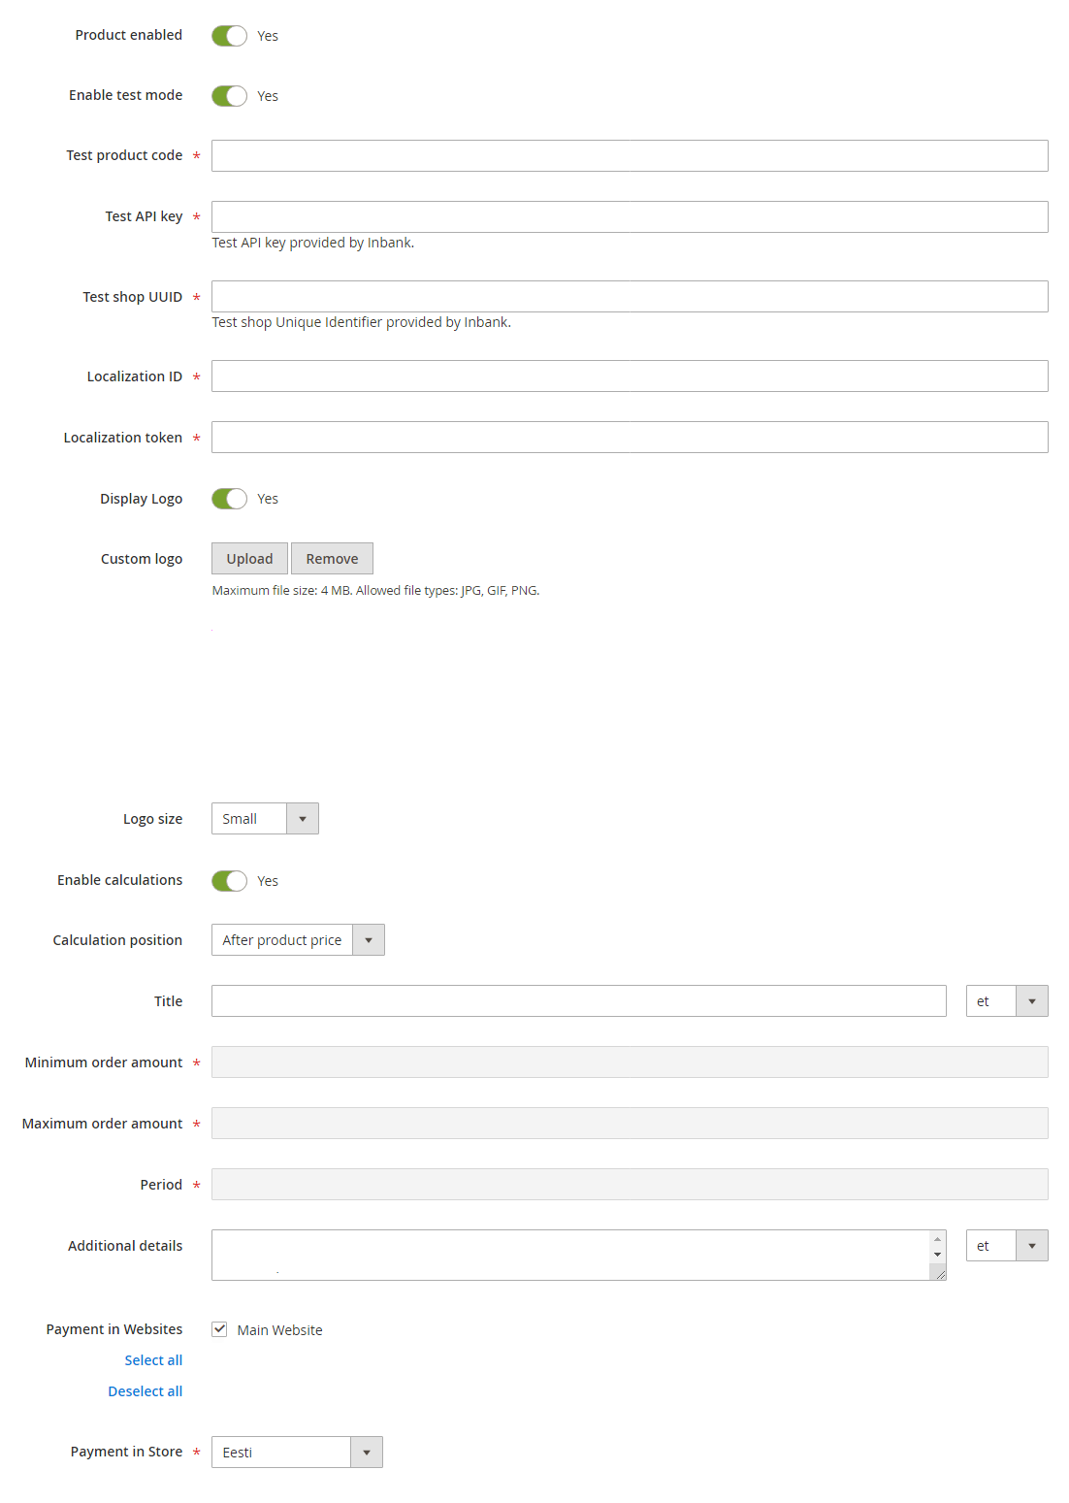Viewport: 1069px width, 1503px height.
Task: Click into the Test API key field
Action: click(630, 217)
